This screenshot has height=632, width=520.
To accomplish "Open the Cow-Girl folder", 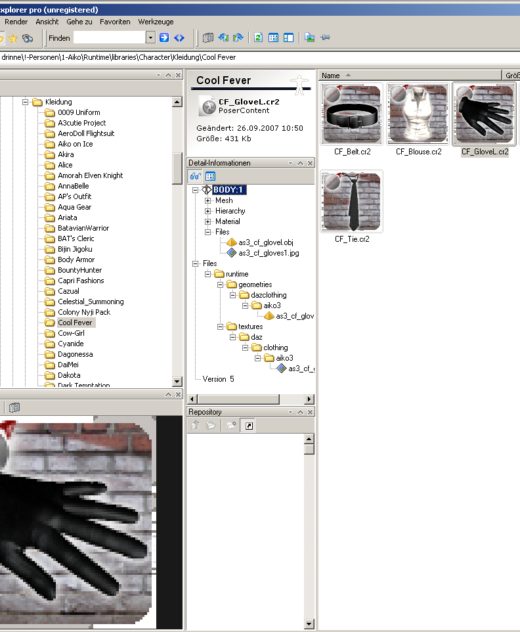I will (72, 333).
